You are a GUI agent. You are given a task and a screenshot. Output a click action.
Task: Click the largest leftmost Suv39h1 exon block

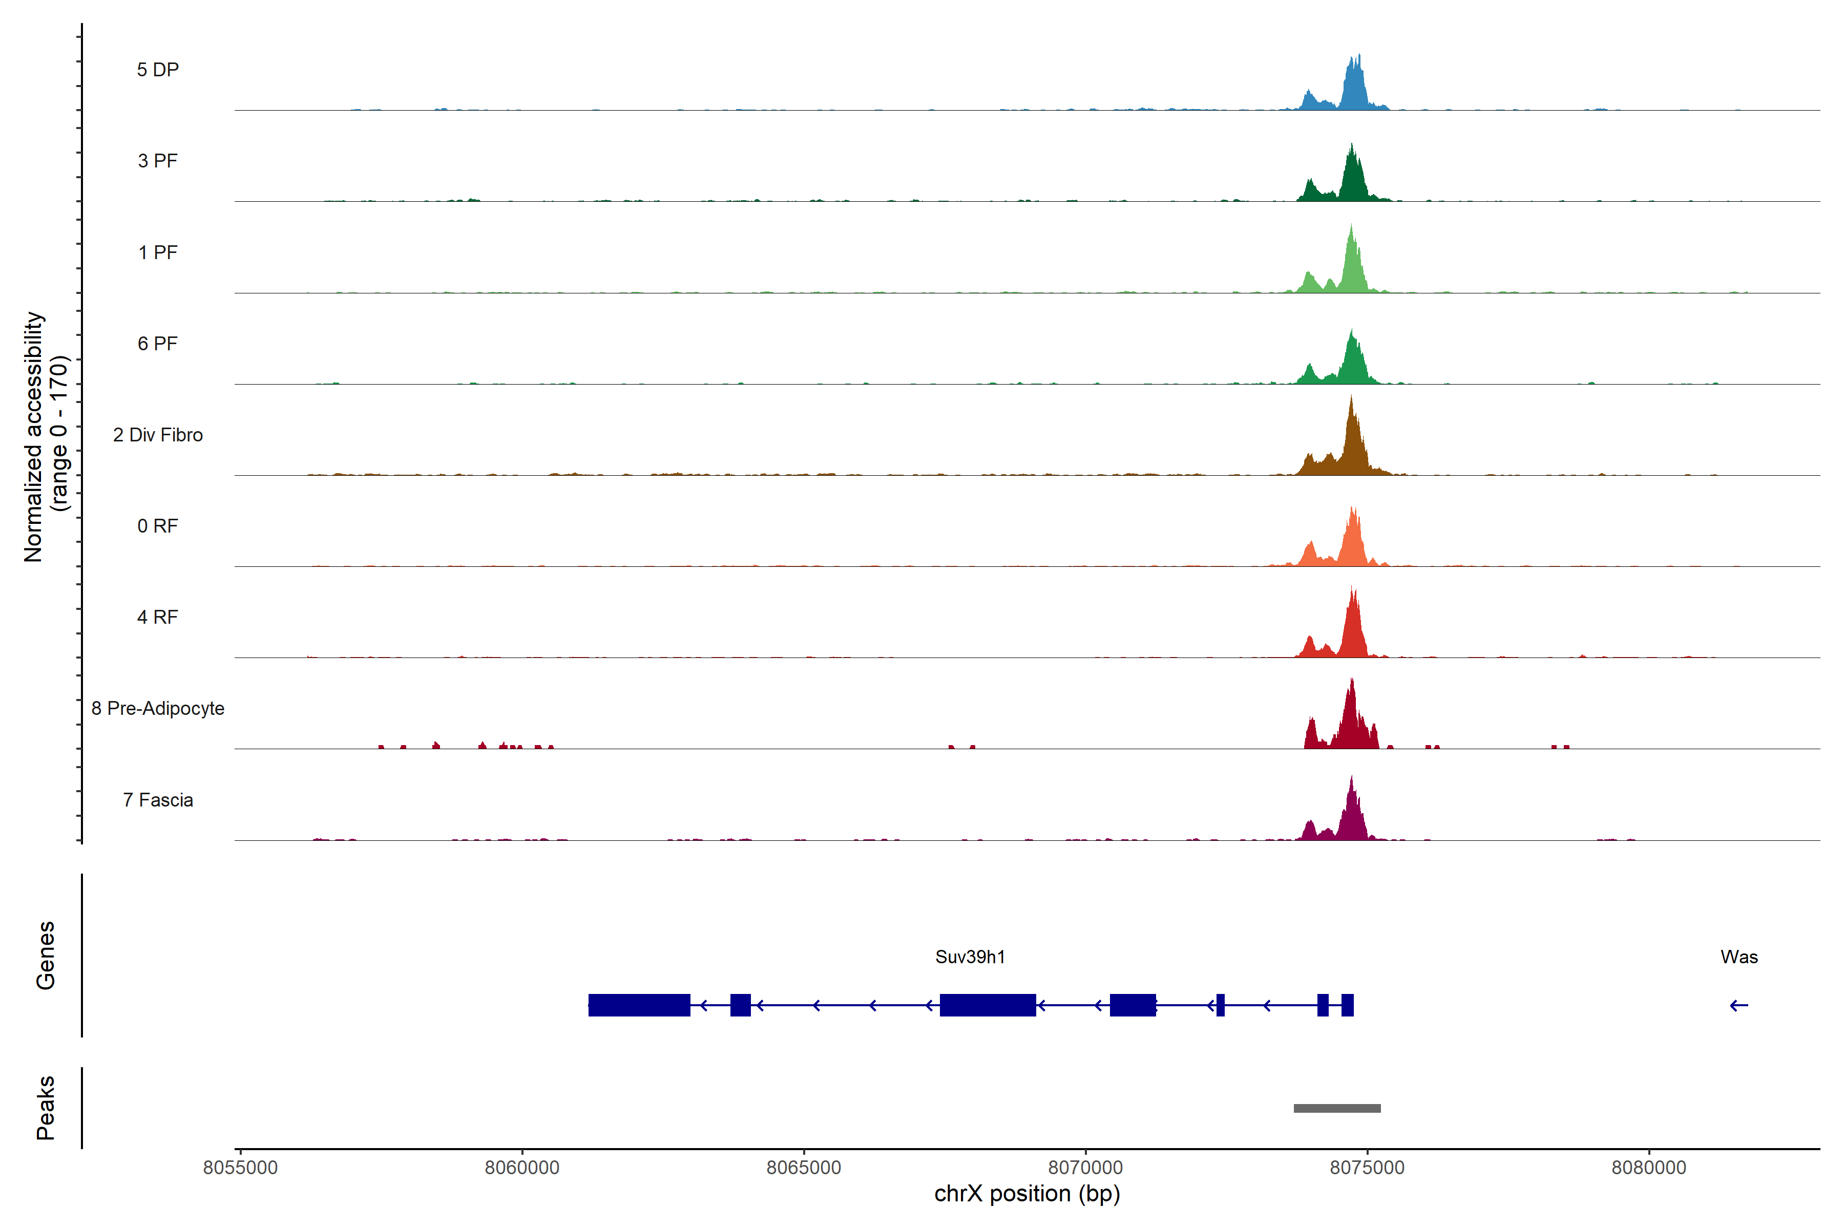tap(639, 1005)
